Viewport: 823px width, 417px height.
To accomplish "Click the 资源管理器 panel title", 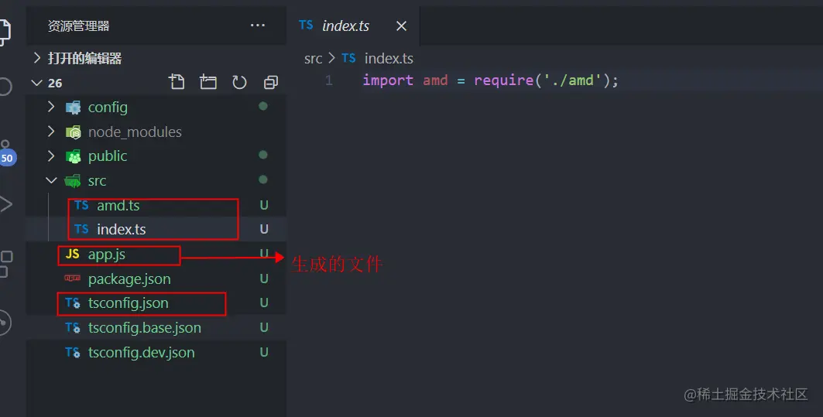I will 78,26.
